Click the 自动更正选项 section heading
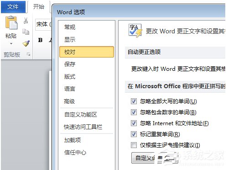The height and width of the screenshot is (170, 228). pos(144,52)
